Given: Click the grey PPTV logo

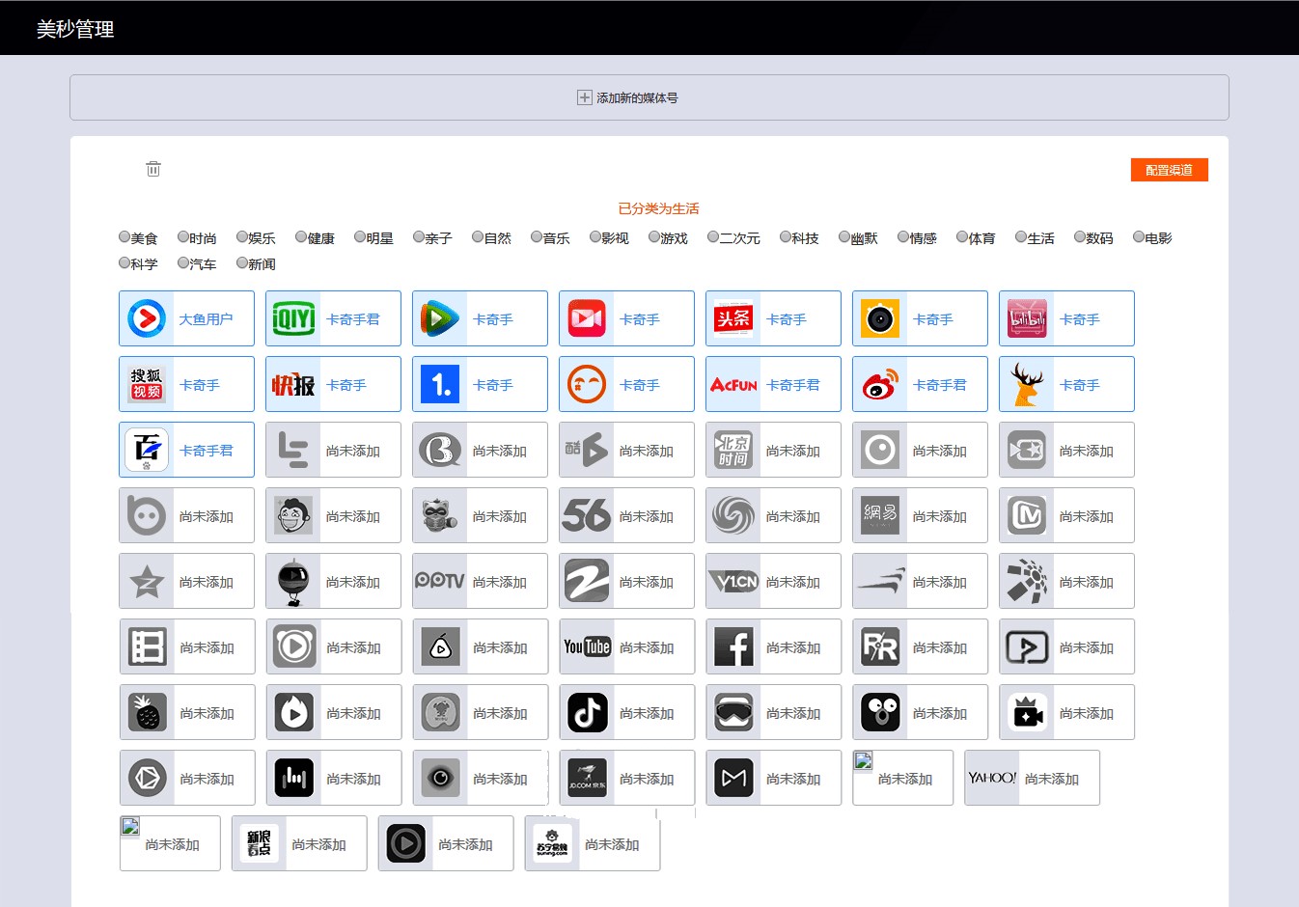Looking at the screenshot, I should [440, 581].
